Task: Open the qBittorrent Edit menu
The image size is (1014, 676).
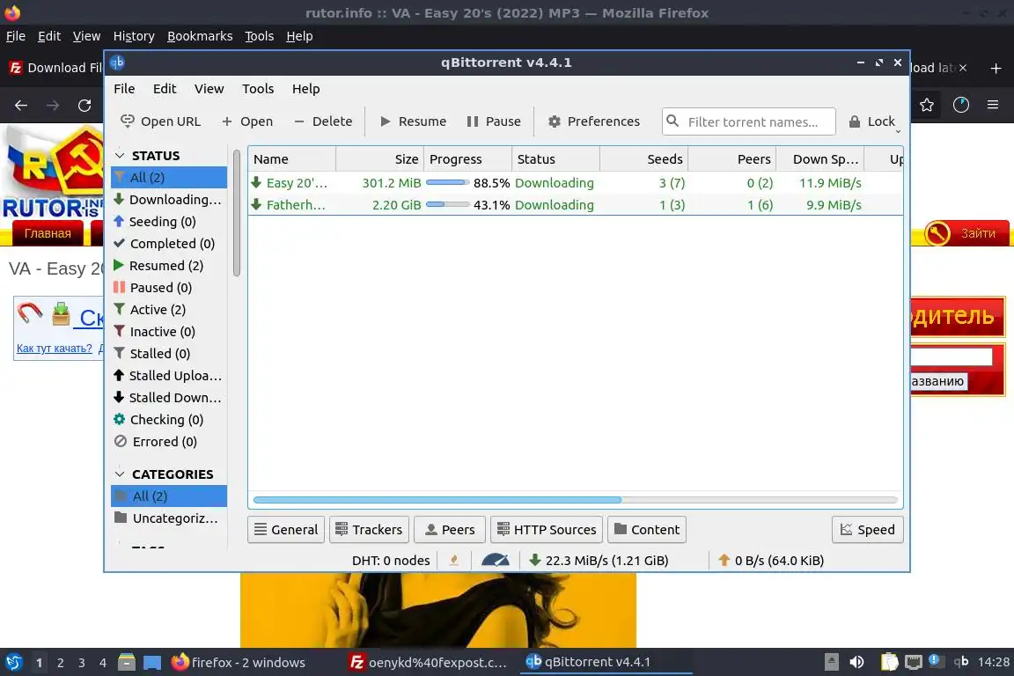Action: coord(165,89)
